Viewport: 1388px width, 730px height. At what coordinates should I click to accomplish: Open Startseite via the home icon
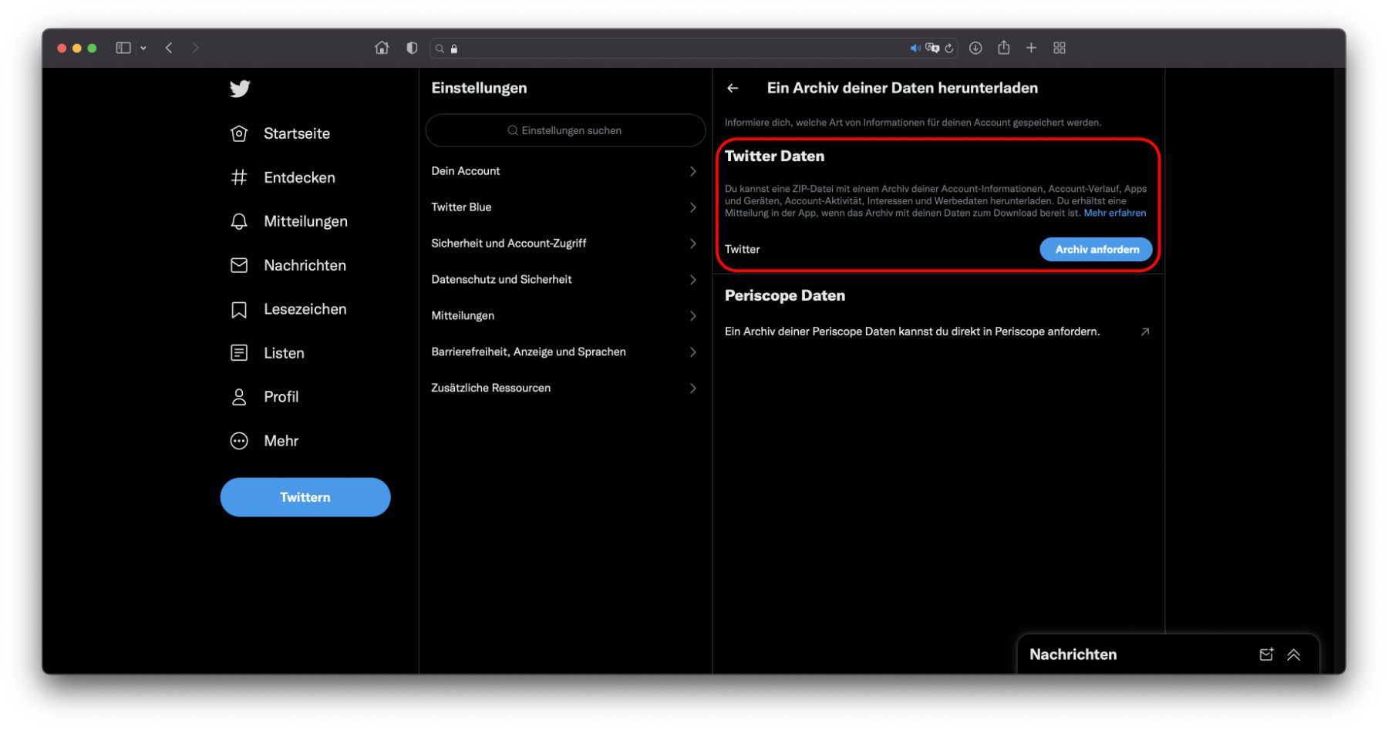tap(239, 133)
